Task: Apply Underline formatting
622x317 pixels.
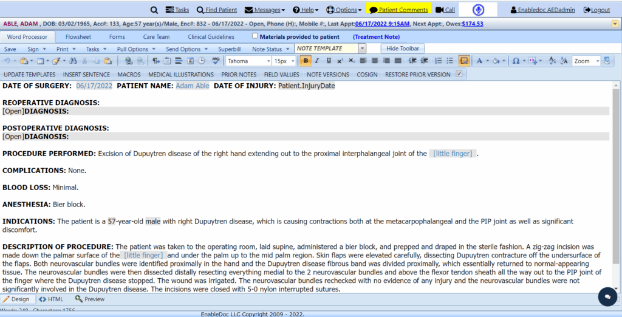Action: [x=329, y=61]
